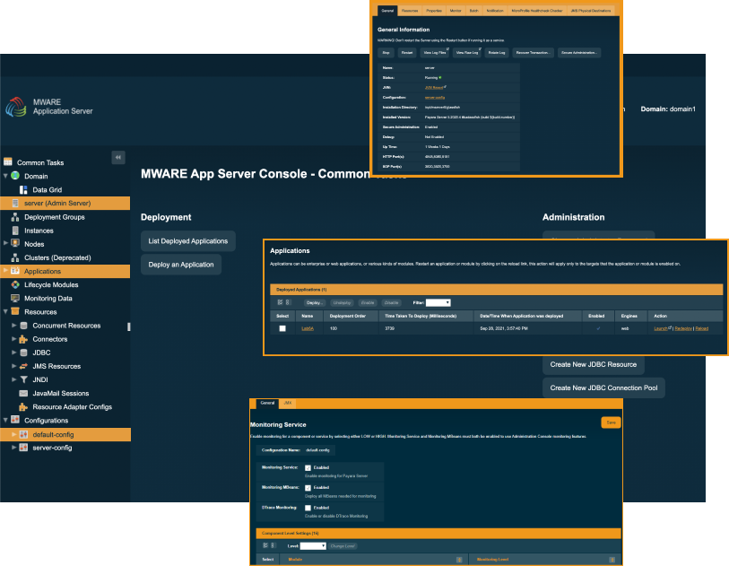Click select-all icon in Component Level Settings

coord(265,545)
